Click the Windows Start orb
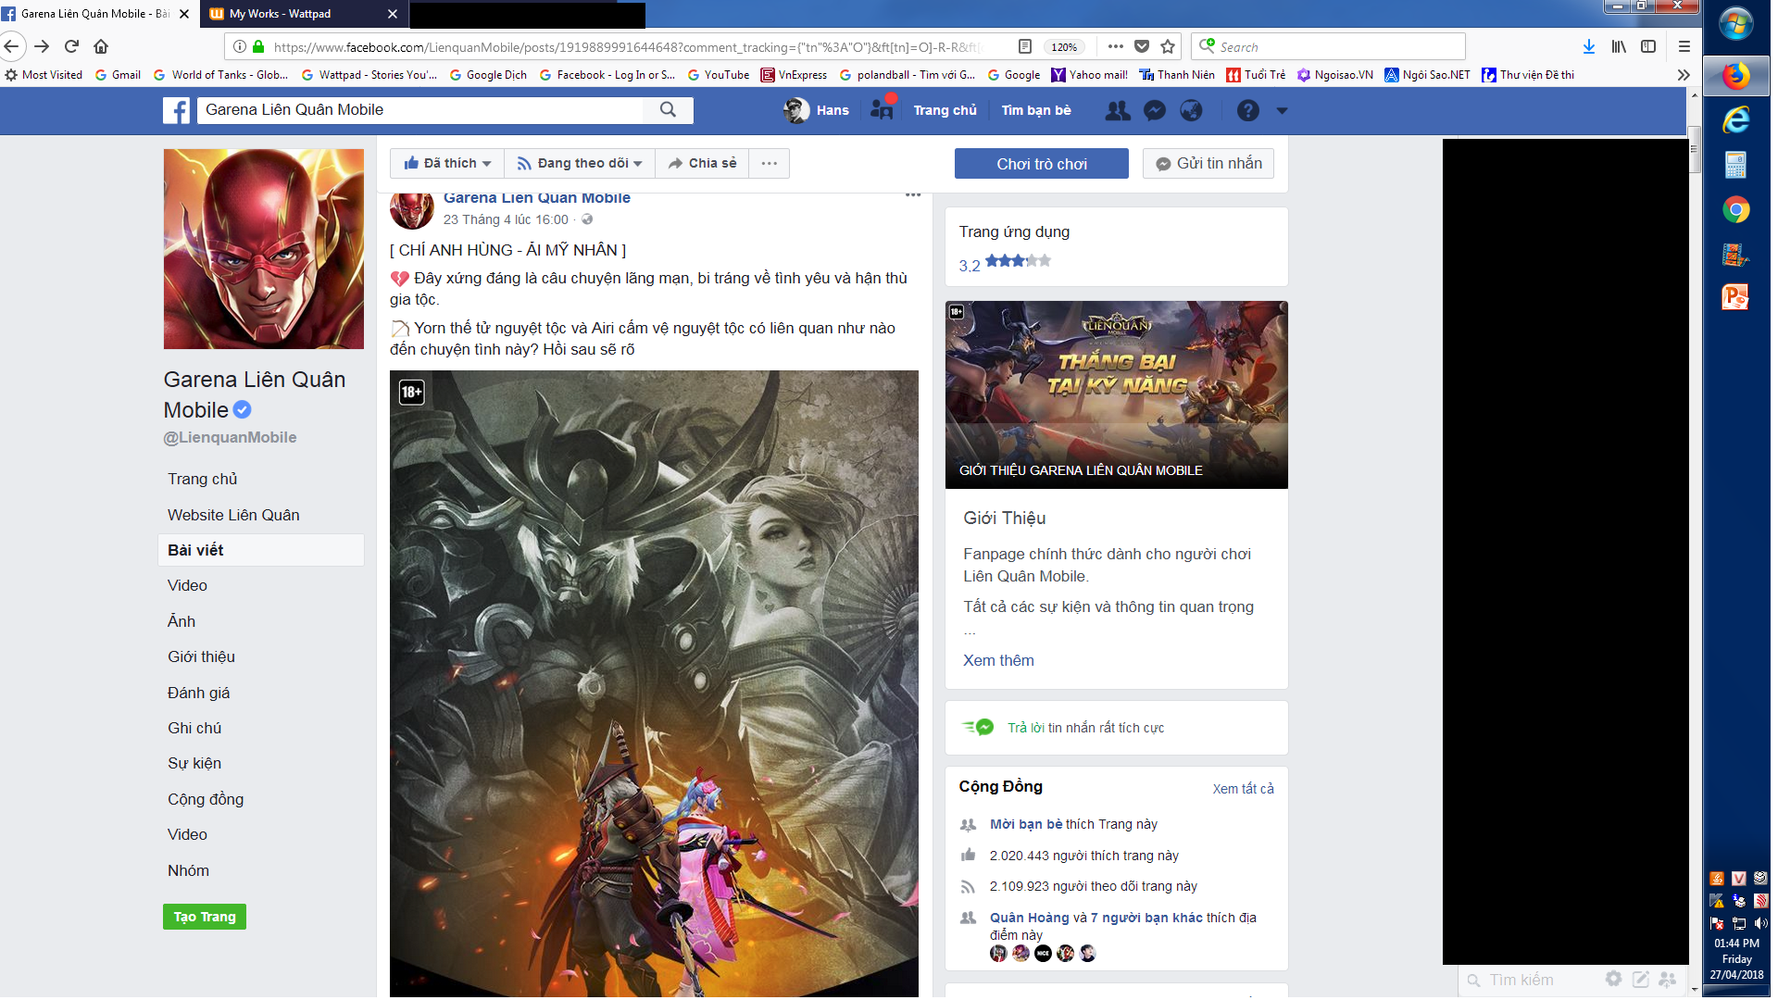Screen dimensions: 1778x1000 (1736, 22)
